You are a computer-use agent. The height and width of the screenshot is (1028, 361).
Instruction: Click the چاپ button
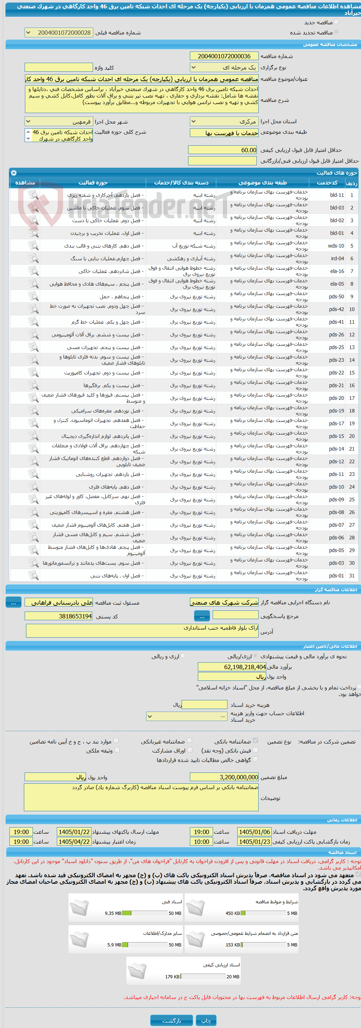[206, 1020]
